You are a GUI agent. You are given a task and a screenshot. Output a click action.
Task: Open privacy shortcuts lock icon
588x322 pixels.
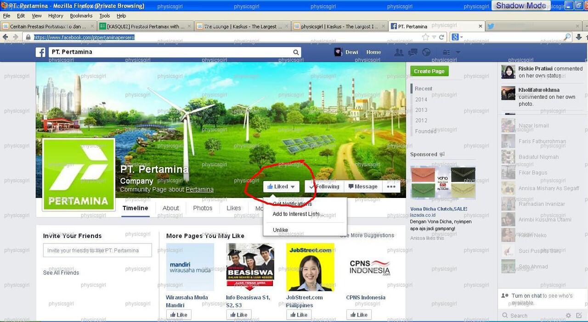(x=446, y=52)
